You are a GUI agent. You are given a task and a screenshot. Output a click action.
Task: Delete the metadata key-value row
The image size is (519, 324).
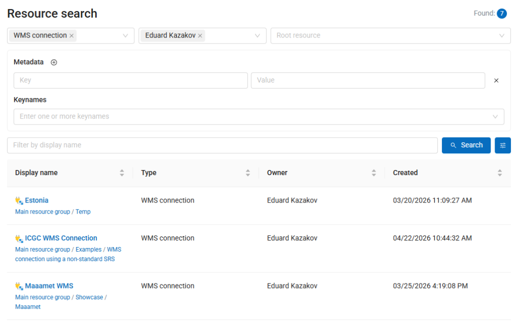496,80
